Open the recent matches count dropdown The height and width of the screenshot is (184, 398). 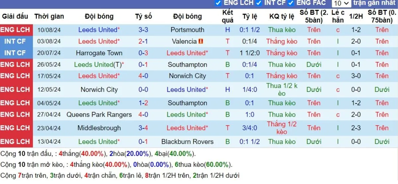pyautogui.click(x=341, y=3)
